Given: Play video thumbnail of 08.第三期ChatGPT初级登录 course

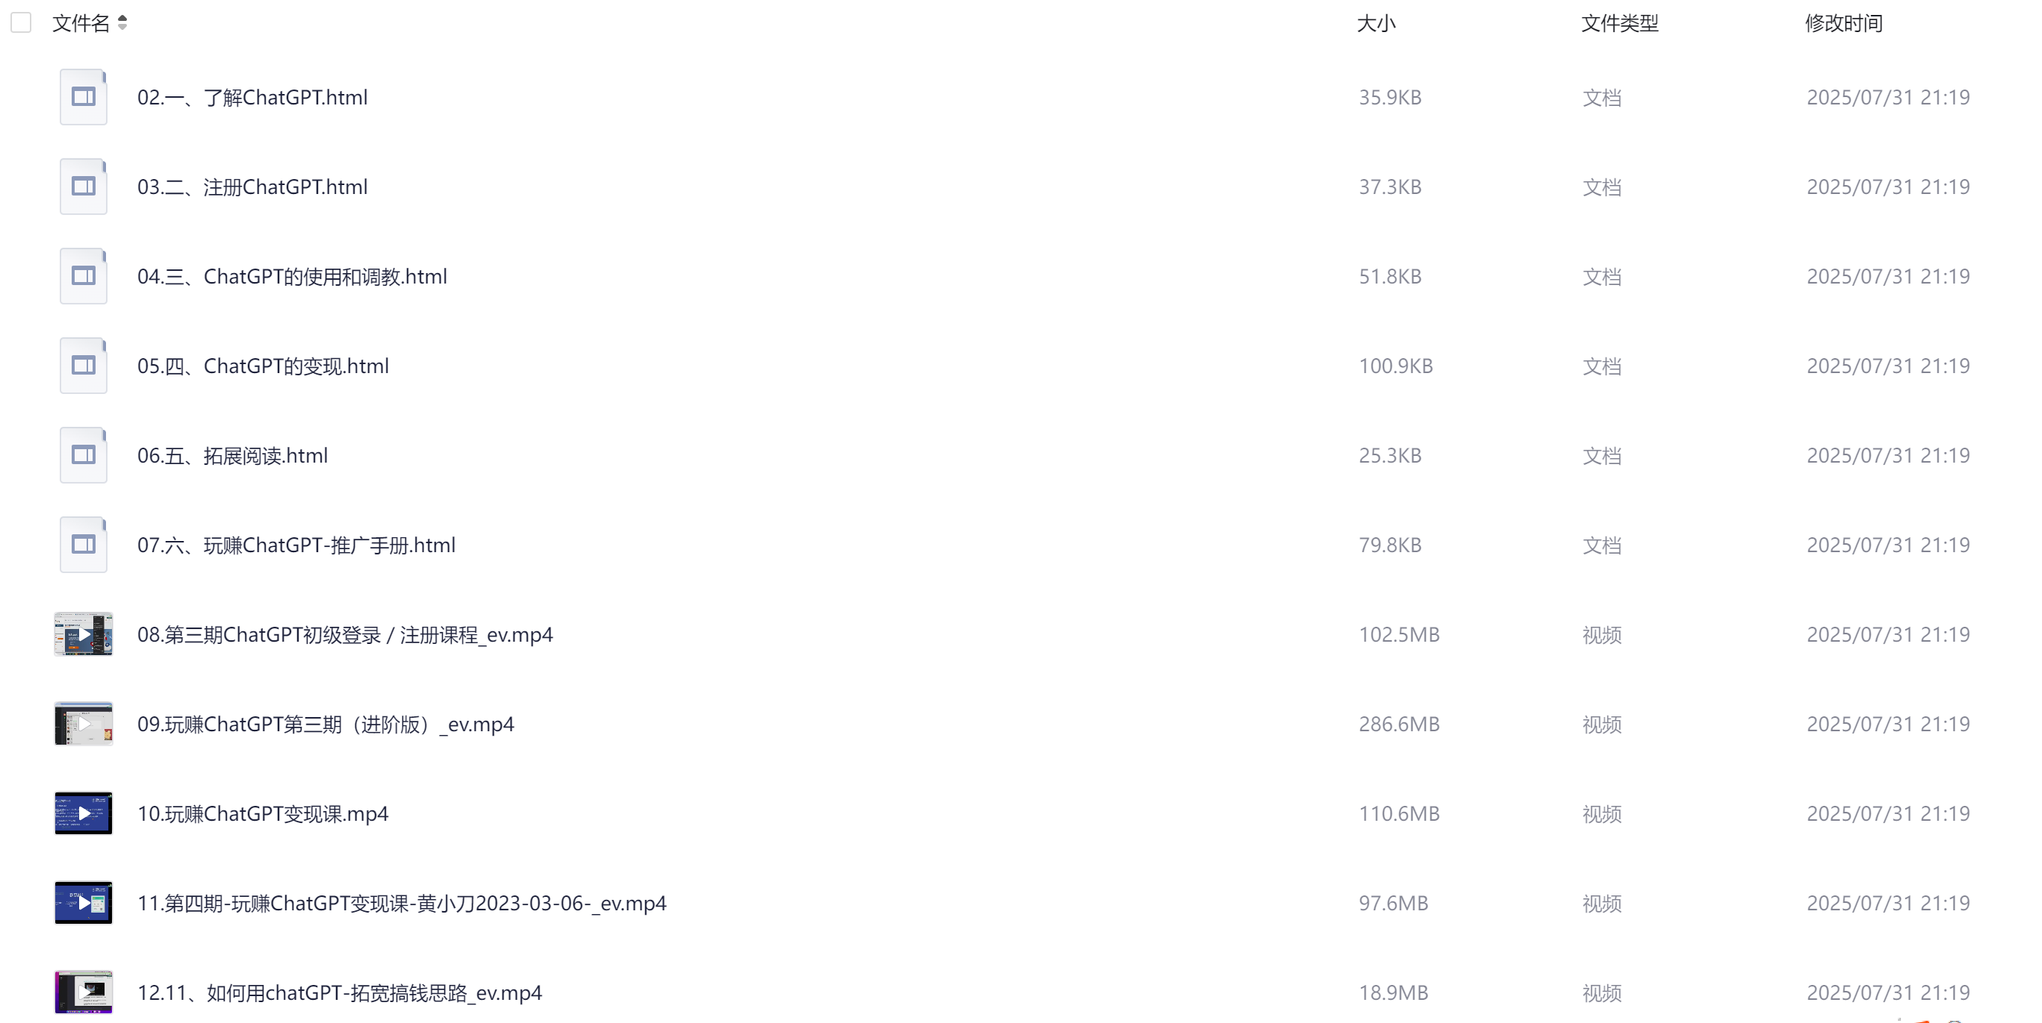Looking at the screenshot, I should [83, 634].
